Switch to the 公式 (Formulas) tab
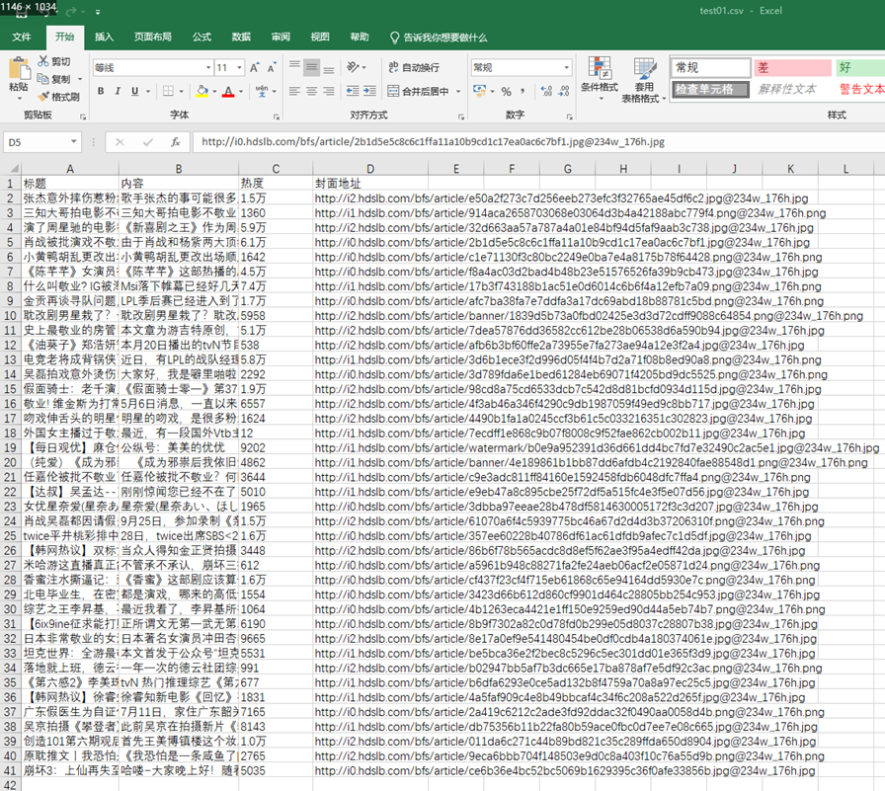 click(x=201, y=37)
